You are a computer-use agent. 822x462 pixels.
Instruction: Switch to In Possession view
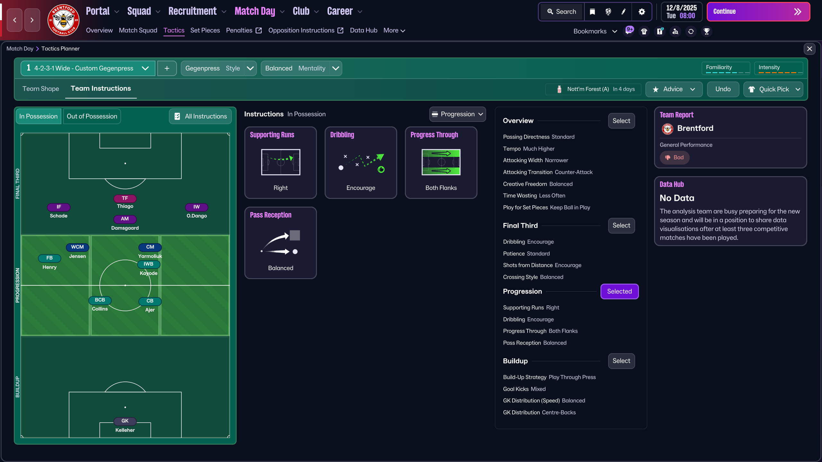coord(38,116)
